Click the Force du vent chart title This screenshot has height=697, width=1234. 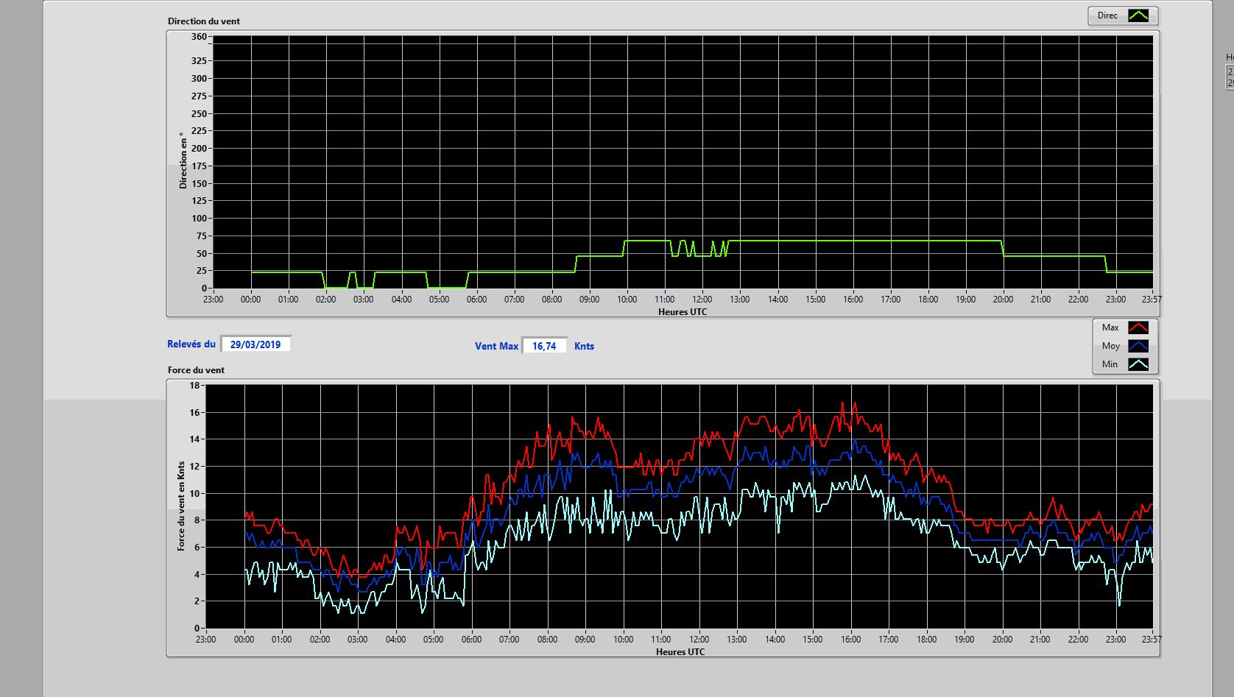pos(196,370)
